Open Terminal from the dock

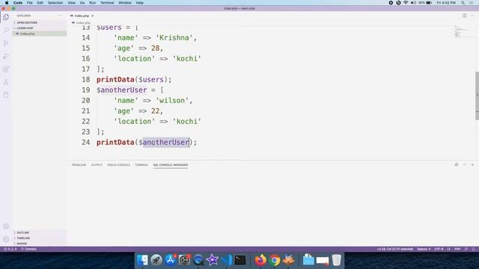click(x=240, y=260)
